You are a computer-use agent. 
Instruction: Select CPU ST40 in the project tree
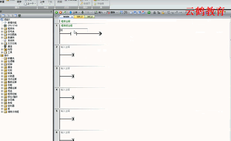[12, 26]
